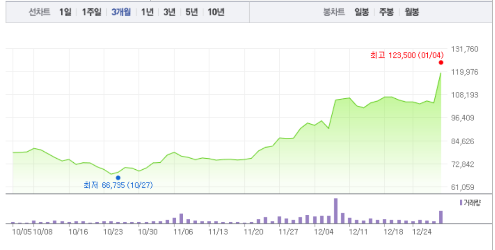Screen dimensions: 495x250
Task: Show the 1년 line chart
Action: pyautogui.click(x=147, y=13)
